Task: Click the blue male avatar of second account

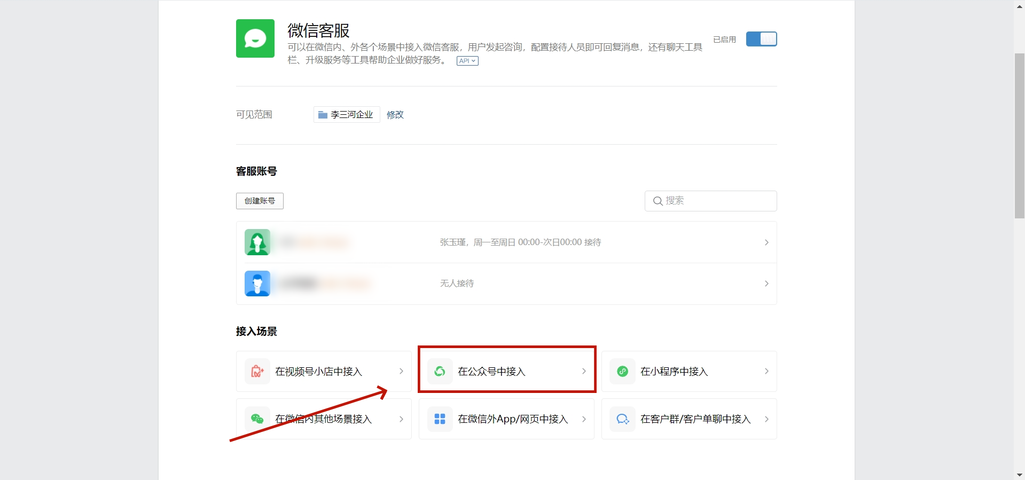Action: point(257,284)
